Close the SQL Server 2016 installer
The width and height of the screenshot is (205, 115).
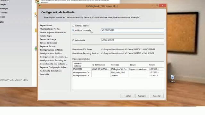point(163,6)
